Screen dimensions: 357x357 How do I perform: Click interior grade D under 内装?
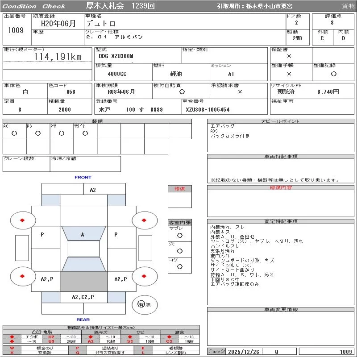click(343, 38)
